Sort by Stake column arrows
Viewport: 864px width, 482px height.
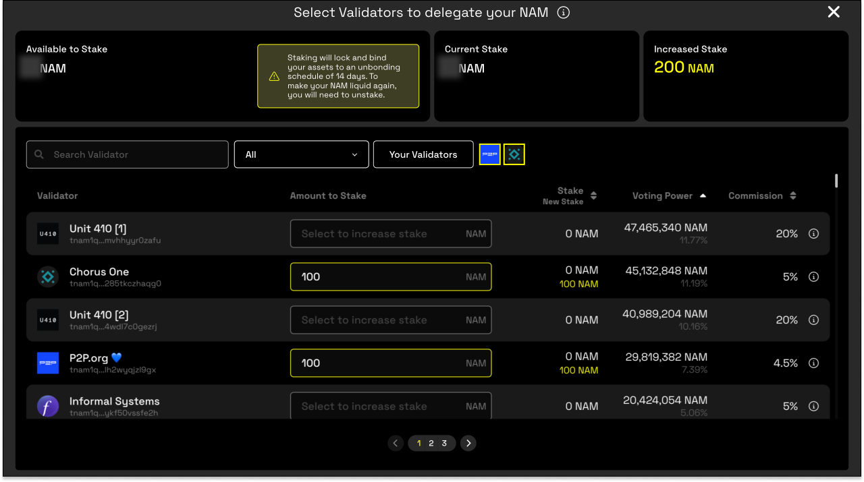(x=593, y=195)
